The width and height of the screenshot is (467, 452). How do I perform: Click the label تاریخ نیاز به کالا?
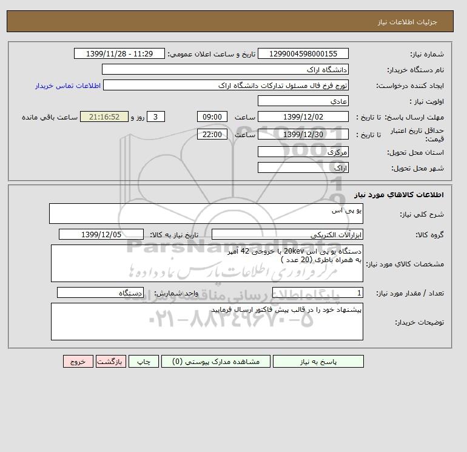click(x=174, y=235)
